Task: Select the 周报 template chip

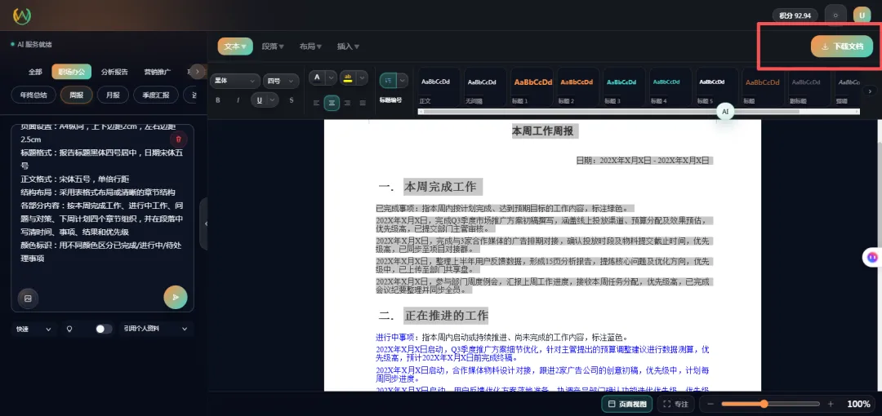Action: 77,95
